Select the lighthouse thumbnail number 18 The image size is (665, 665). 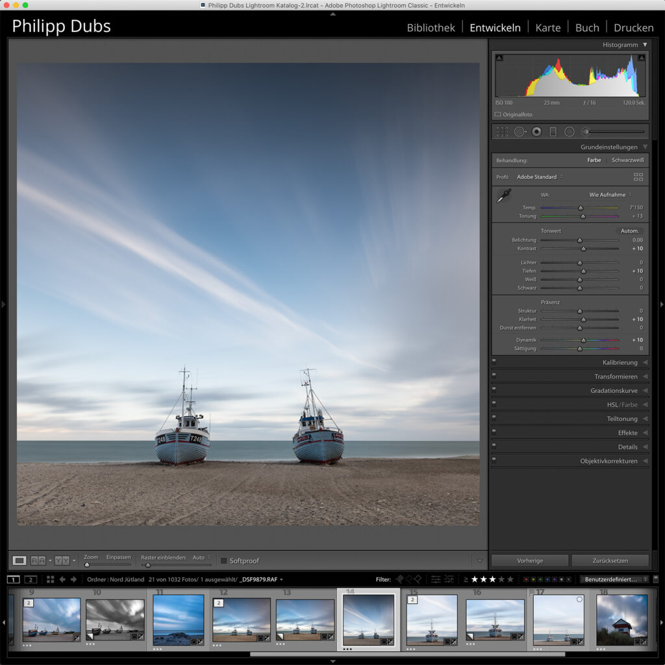tap(621, 618)
